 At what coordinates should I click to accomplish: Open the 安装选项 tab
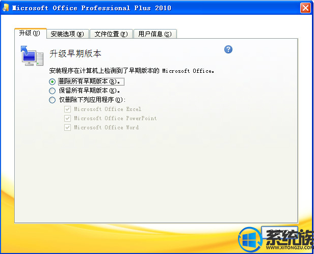[x=67, y=34]
